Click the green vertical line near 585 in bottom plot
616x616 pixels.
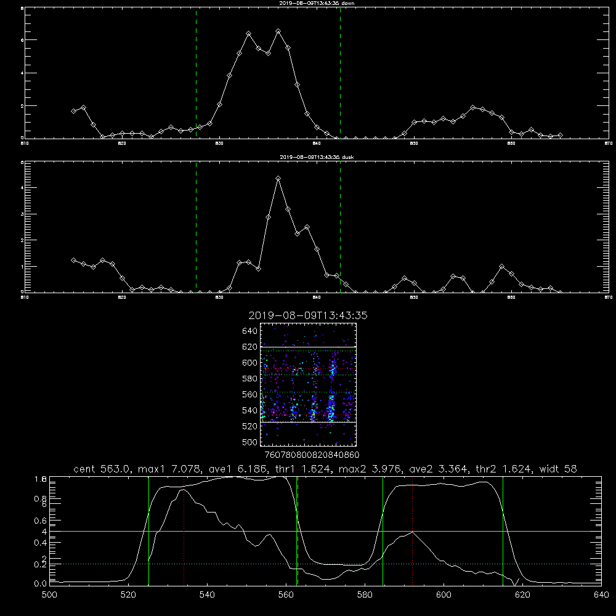(383, 531)
